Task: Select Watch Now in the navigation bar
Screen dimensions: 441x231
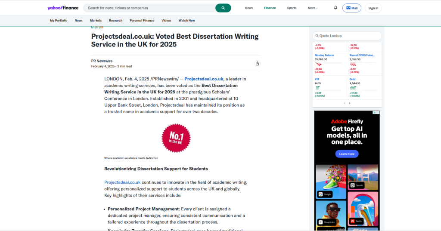Action: [186, 21]
